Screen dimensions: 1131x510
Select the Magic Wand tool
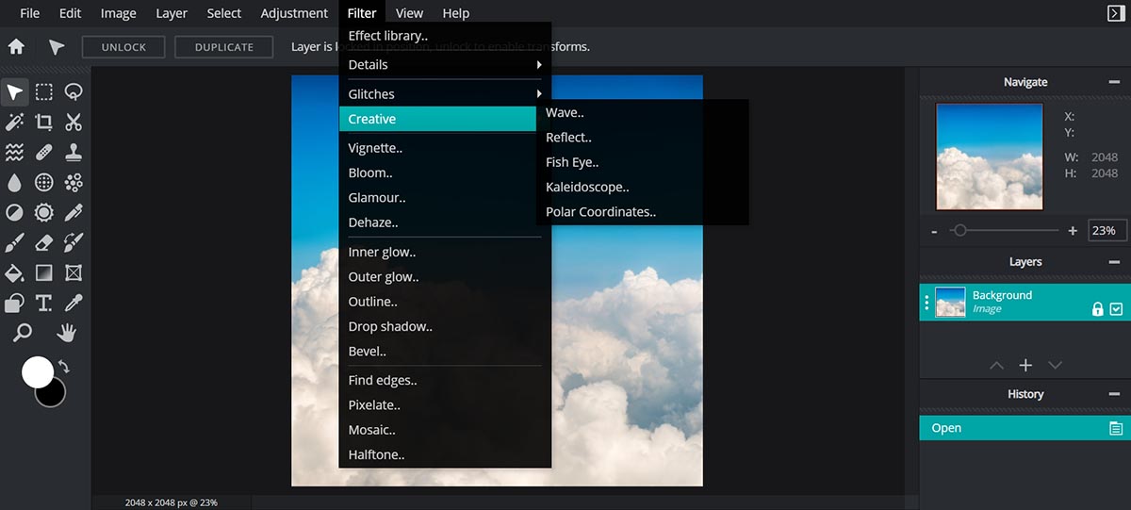pos(15,122)
